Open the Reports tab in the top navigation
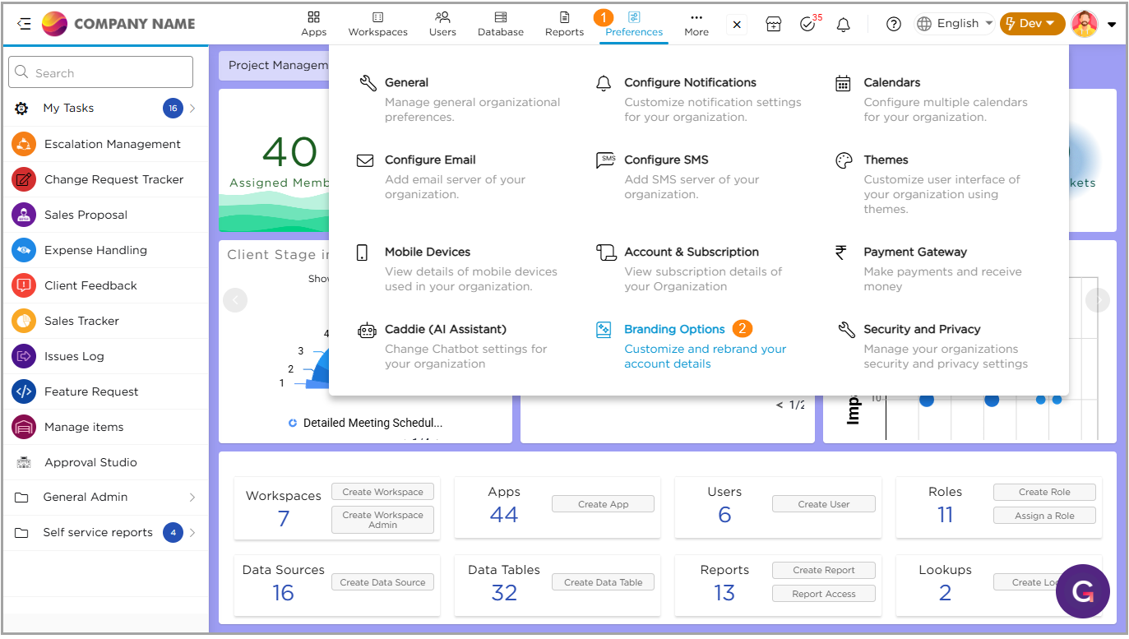The width and height of the screenshot is (1129, 639). coord(564,24)
